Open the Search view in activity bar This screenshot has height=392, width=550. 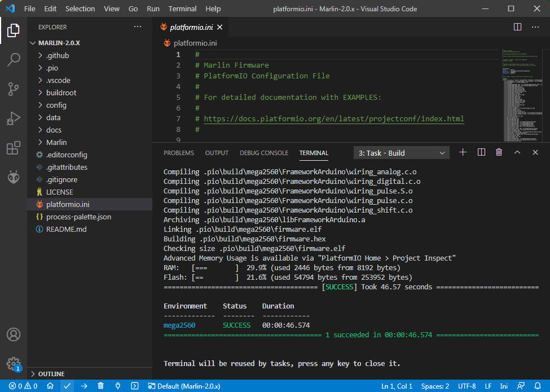14,60
